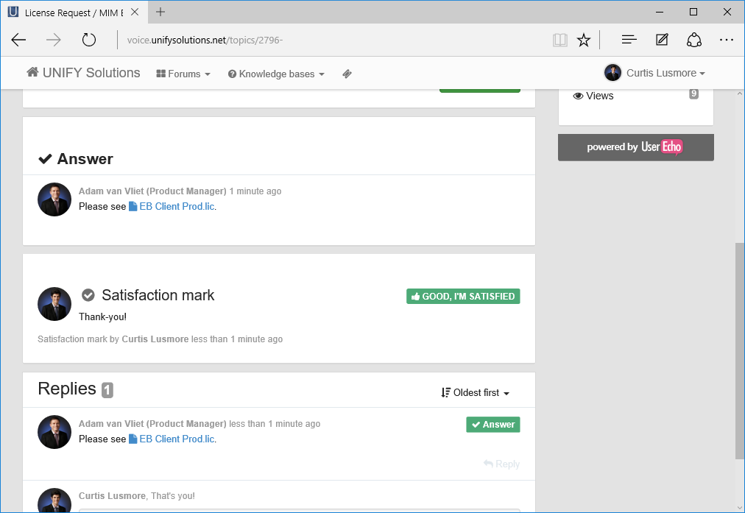Download EB Client Prod.lic in Answer section
This screenshot has height=513, width=745.
tap(172, 207)
